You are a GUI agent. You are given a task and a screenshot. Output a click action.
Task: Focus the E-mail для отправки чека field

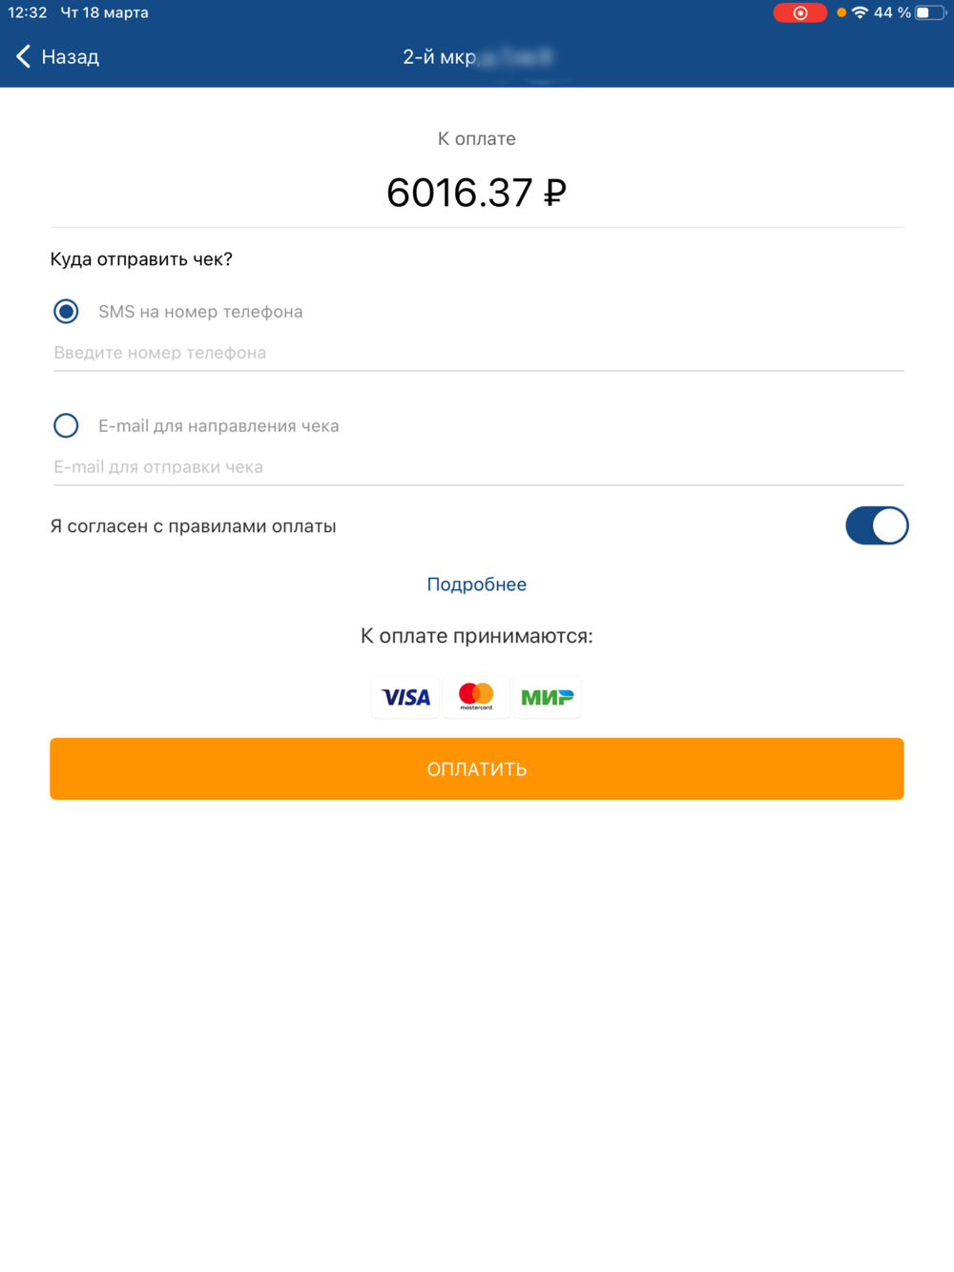tap(478, 467)
